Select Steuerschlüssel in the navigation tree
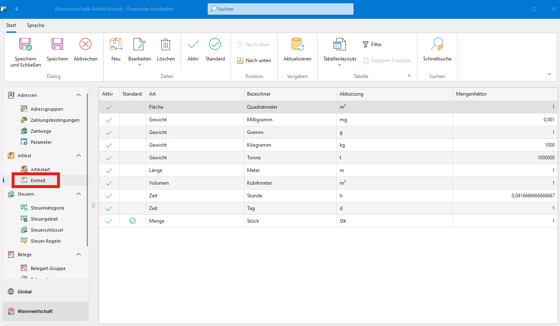 (47, 230)
